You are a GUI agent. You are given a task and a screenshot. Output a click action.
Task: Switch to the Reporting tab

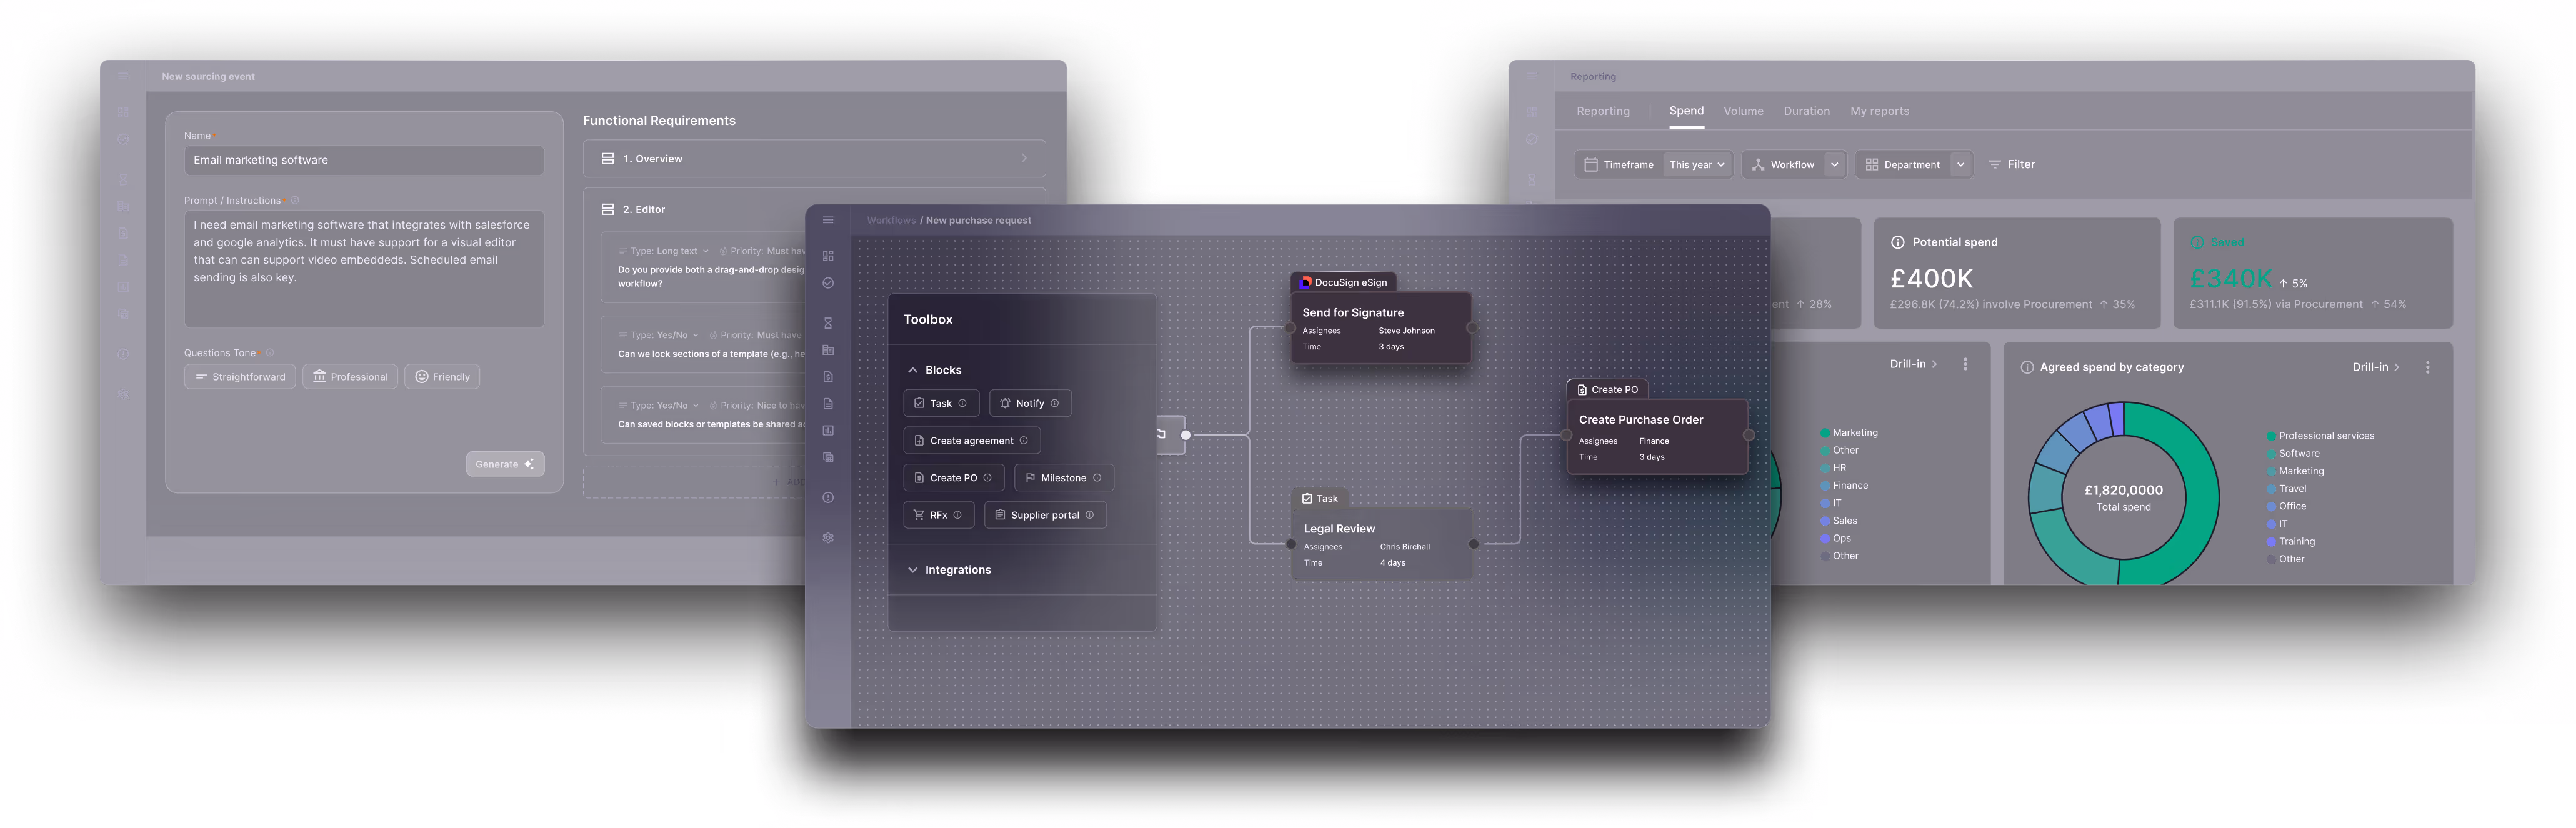coord(1603,111)
